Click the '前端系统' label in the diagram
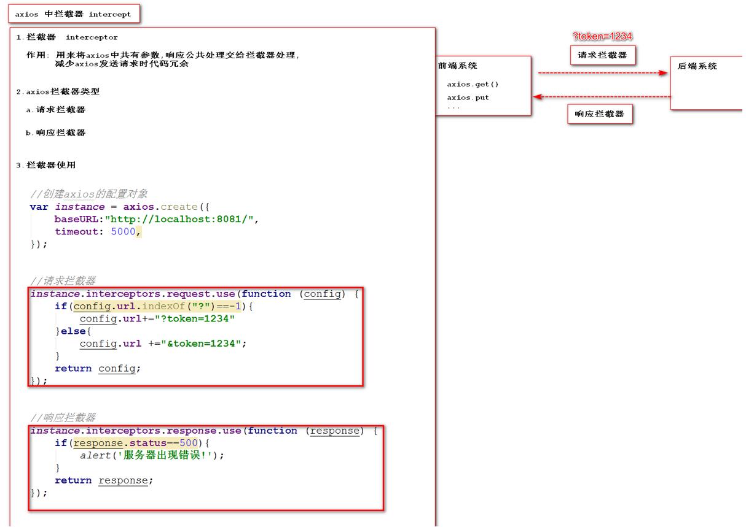Screen dimensions: 746x527 click(x=458, y=66)
